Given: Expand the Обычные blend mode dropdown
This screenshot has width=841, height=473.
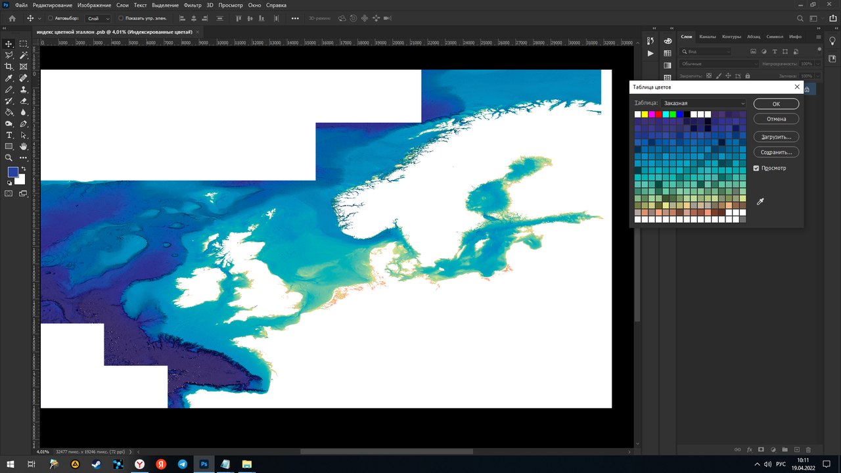Looking at the screenshot, I should pyautogui.click(x=719, y=64).
